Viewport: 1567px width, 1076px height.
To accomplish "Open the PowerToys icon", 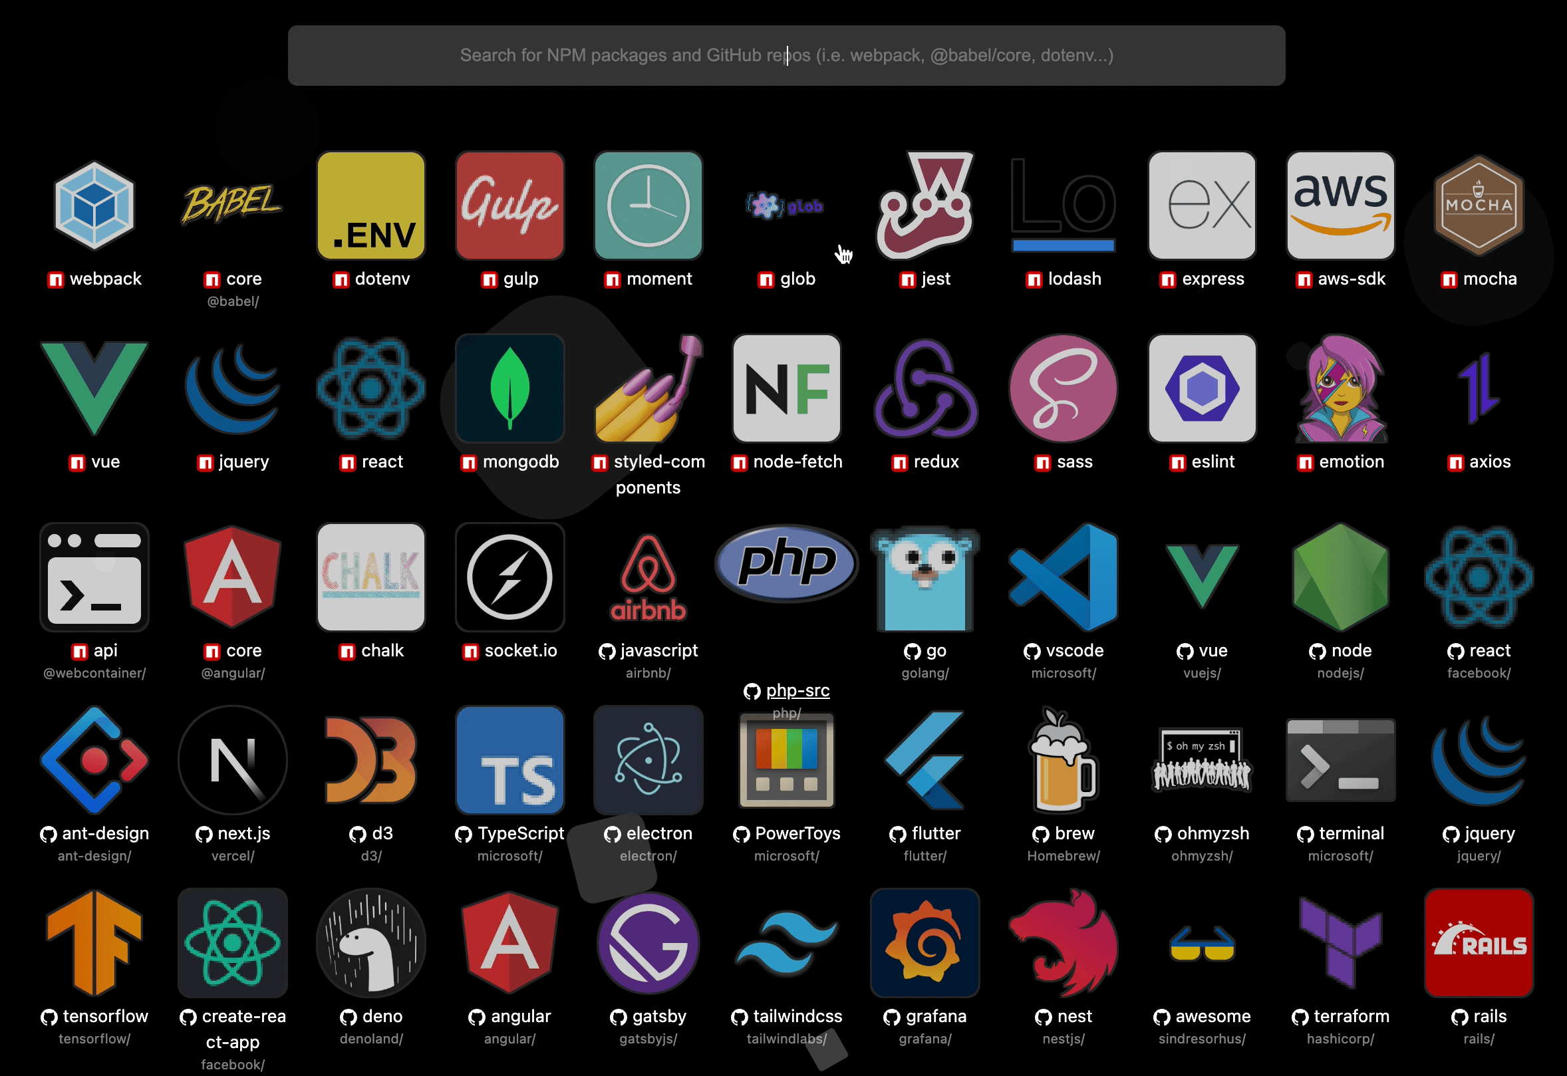I will tap(786, 761).
